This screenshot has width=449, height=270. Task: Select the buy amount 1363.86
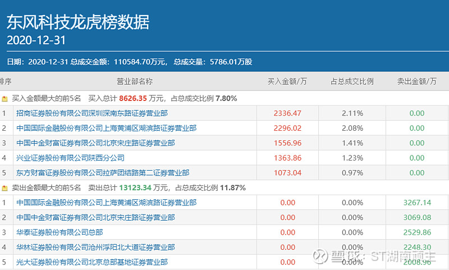pyautogui.click(x=287, y=158)
